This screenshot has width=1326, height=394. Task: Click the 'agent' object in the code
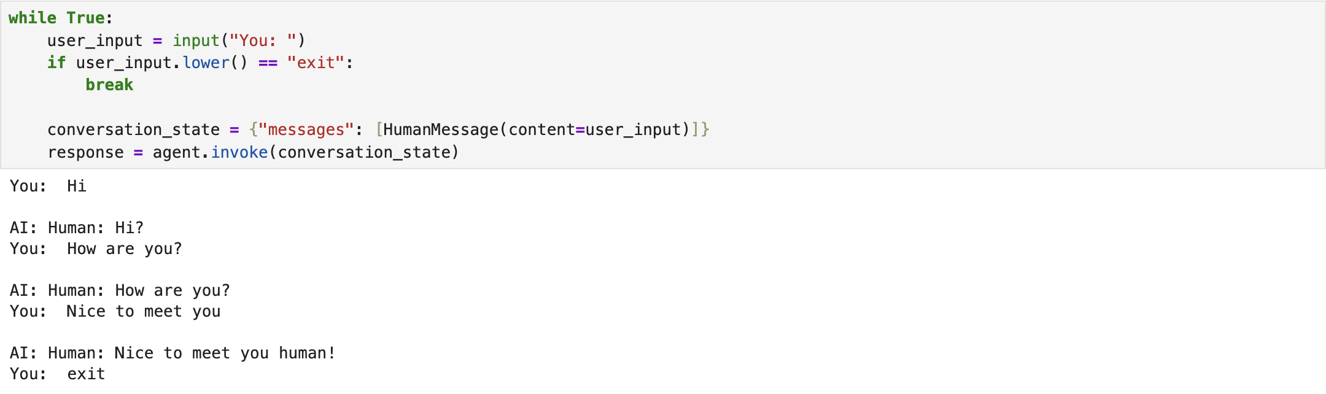177,152
